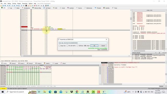
Task: Switch to the Dump 2 tab
Action: pyautogui.click(x=13, y=63)
